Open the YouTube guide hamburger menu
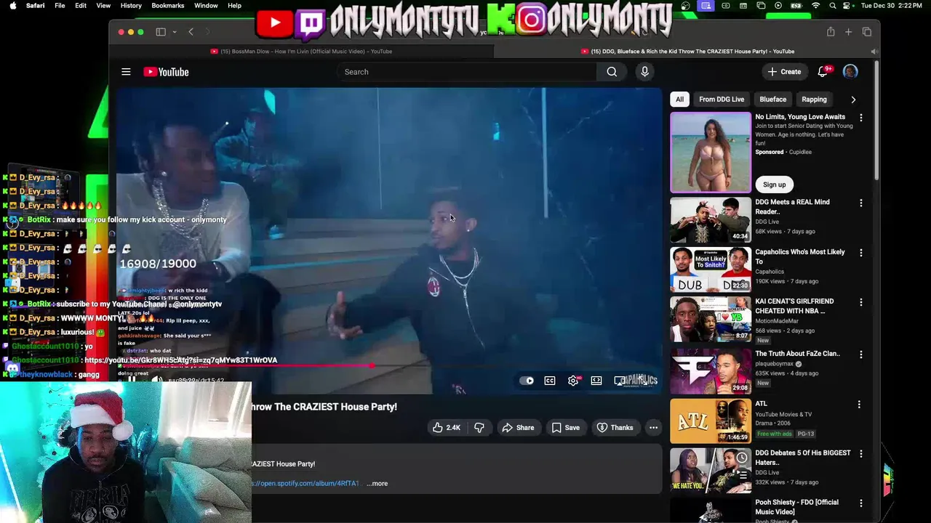 click(126, 72)
